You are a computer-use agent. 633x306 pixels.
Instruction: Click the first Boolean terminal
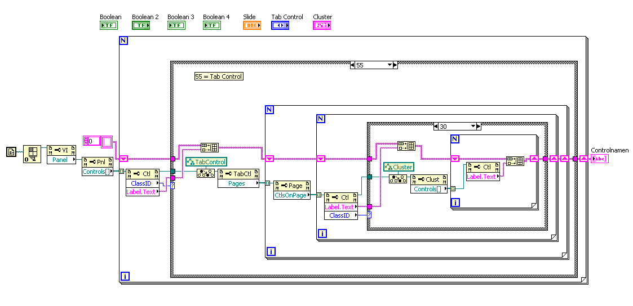109,25
